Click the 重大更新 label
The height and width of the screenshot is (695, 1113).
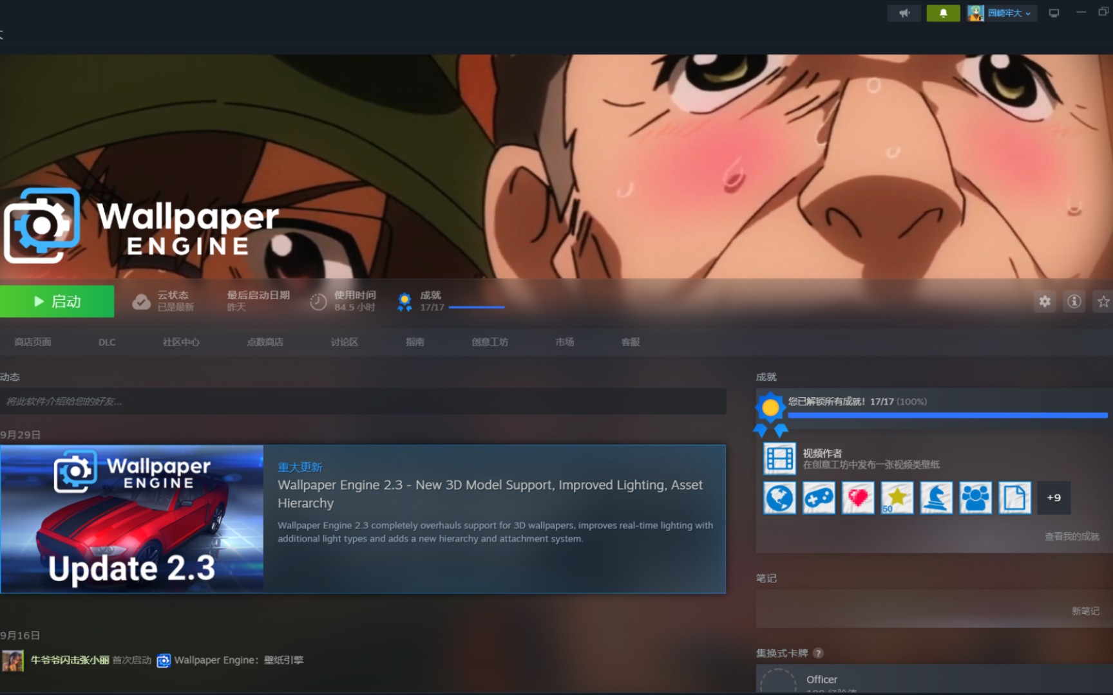[300, 467]
